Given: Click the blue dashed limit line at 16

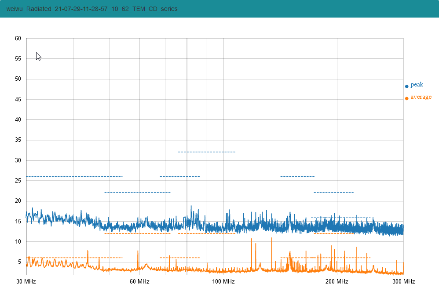Looking at the screenshot, I should click(x=340, y=217).
